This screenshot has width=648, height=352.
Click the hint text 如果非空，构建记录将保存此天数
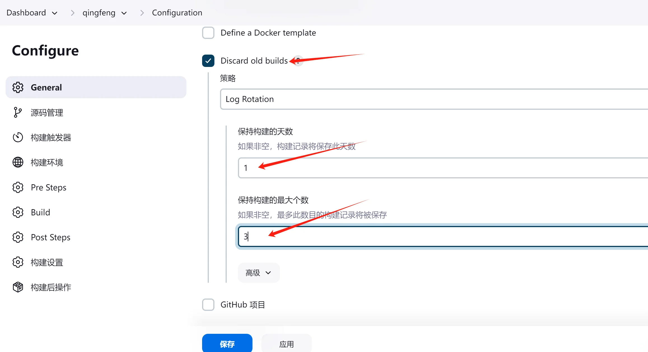point(297,146)
